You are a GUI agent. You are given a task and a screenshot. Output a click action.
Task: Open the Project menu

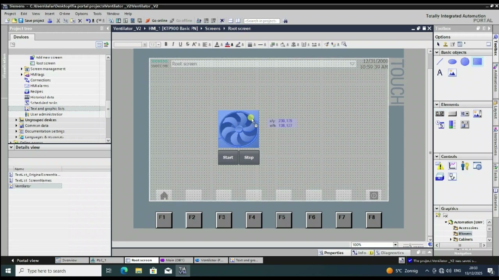click(x=10, y=14)
